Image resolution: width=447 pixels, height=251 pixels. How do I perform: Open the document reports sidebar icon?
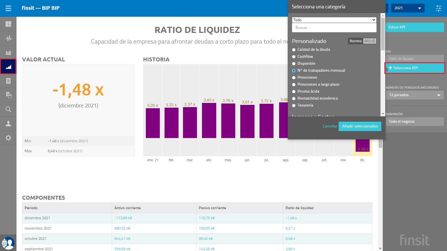click(8, 81)
